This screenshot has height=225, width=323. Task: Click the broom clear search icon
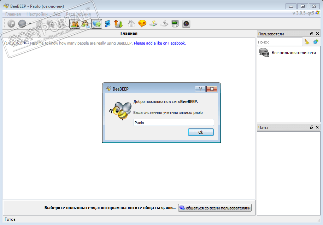click(x=307, y=42)
